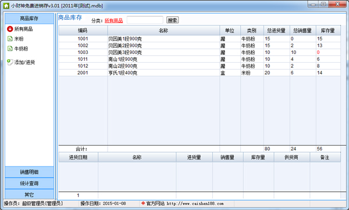This screenshot has width=349, height=210.
Task: Click stock value 14 in row 2001
Action: coord(319,73)
